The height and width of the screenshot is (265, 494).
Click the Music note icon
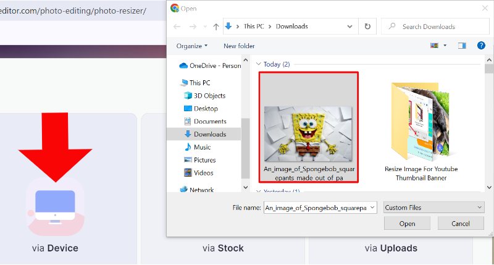[188, 147]
